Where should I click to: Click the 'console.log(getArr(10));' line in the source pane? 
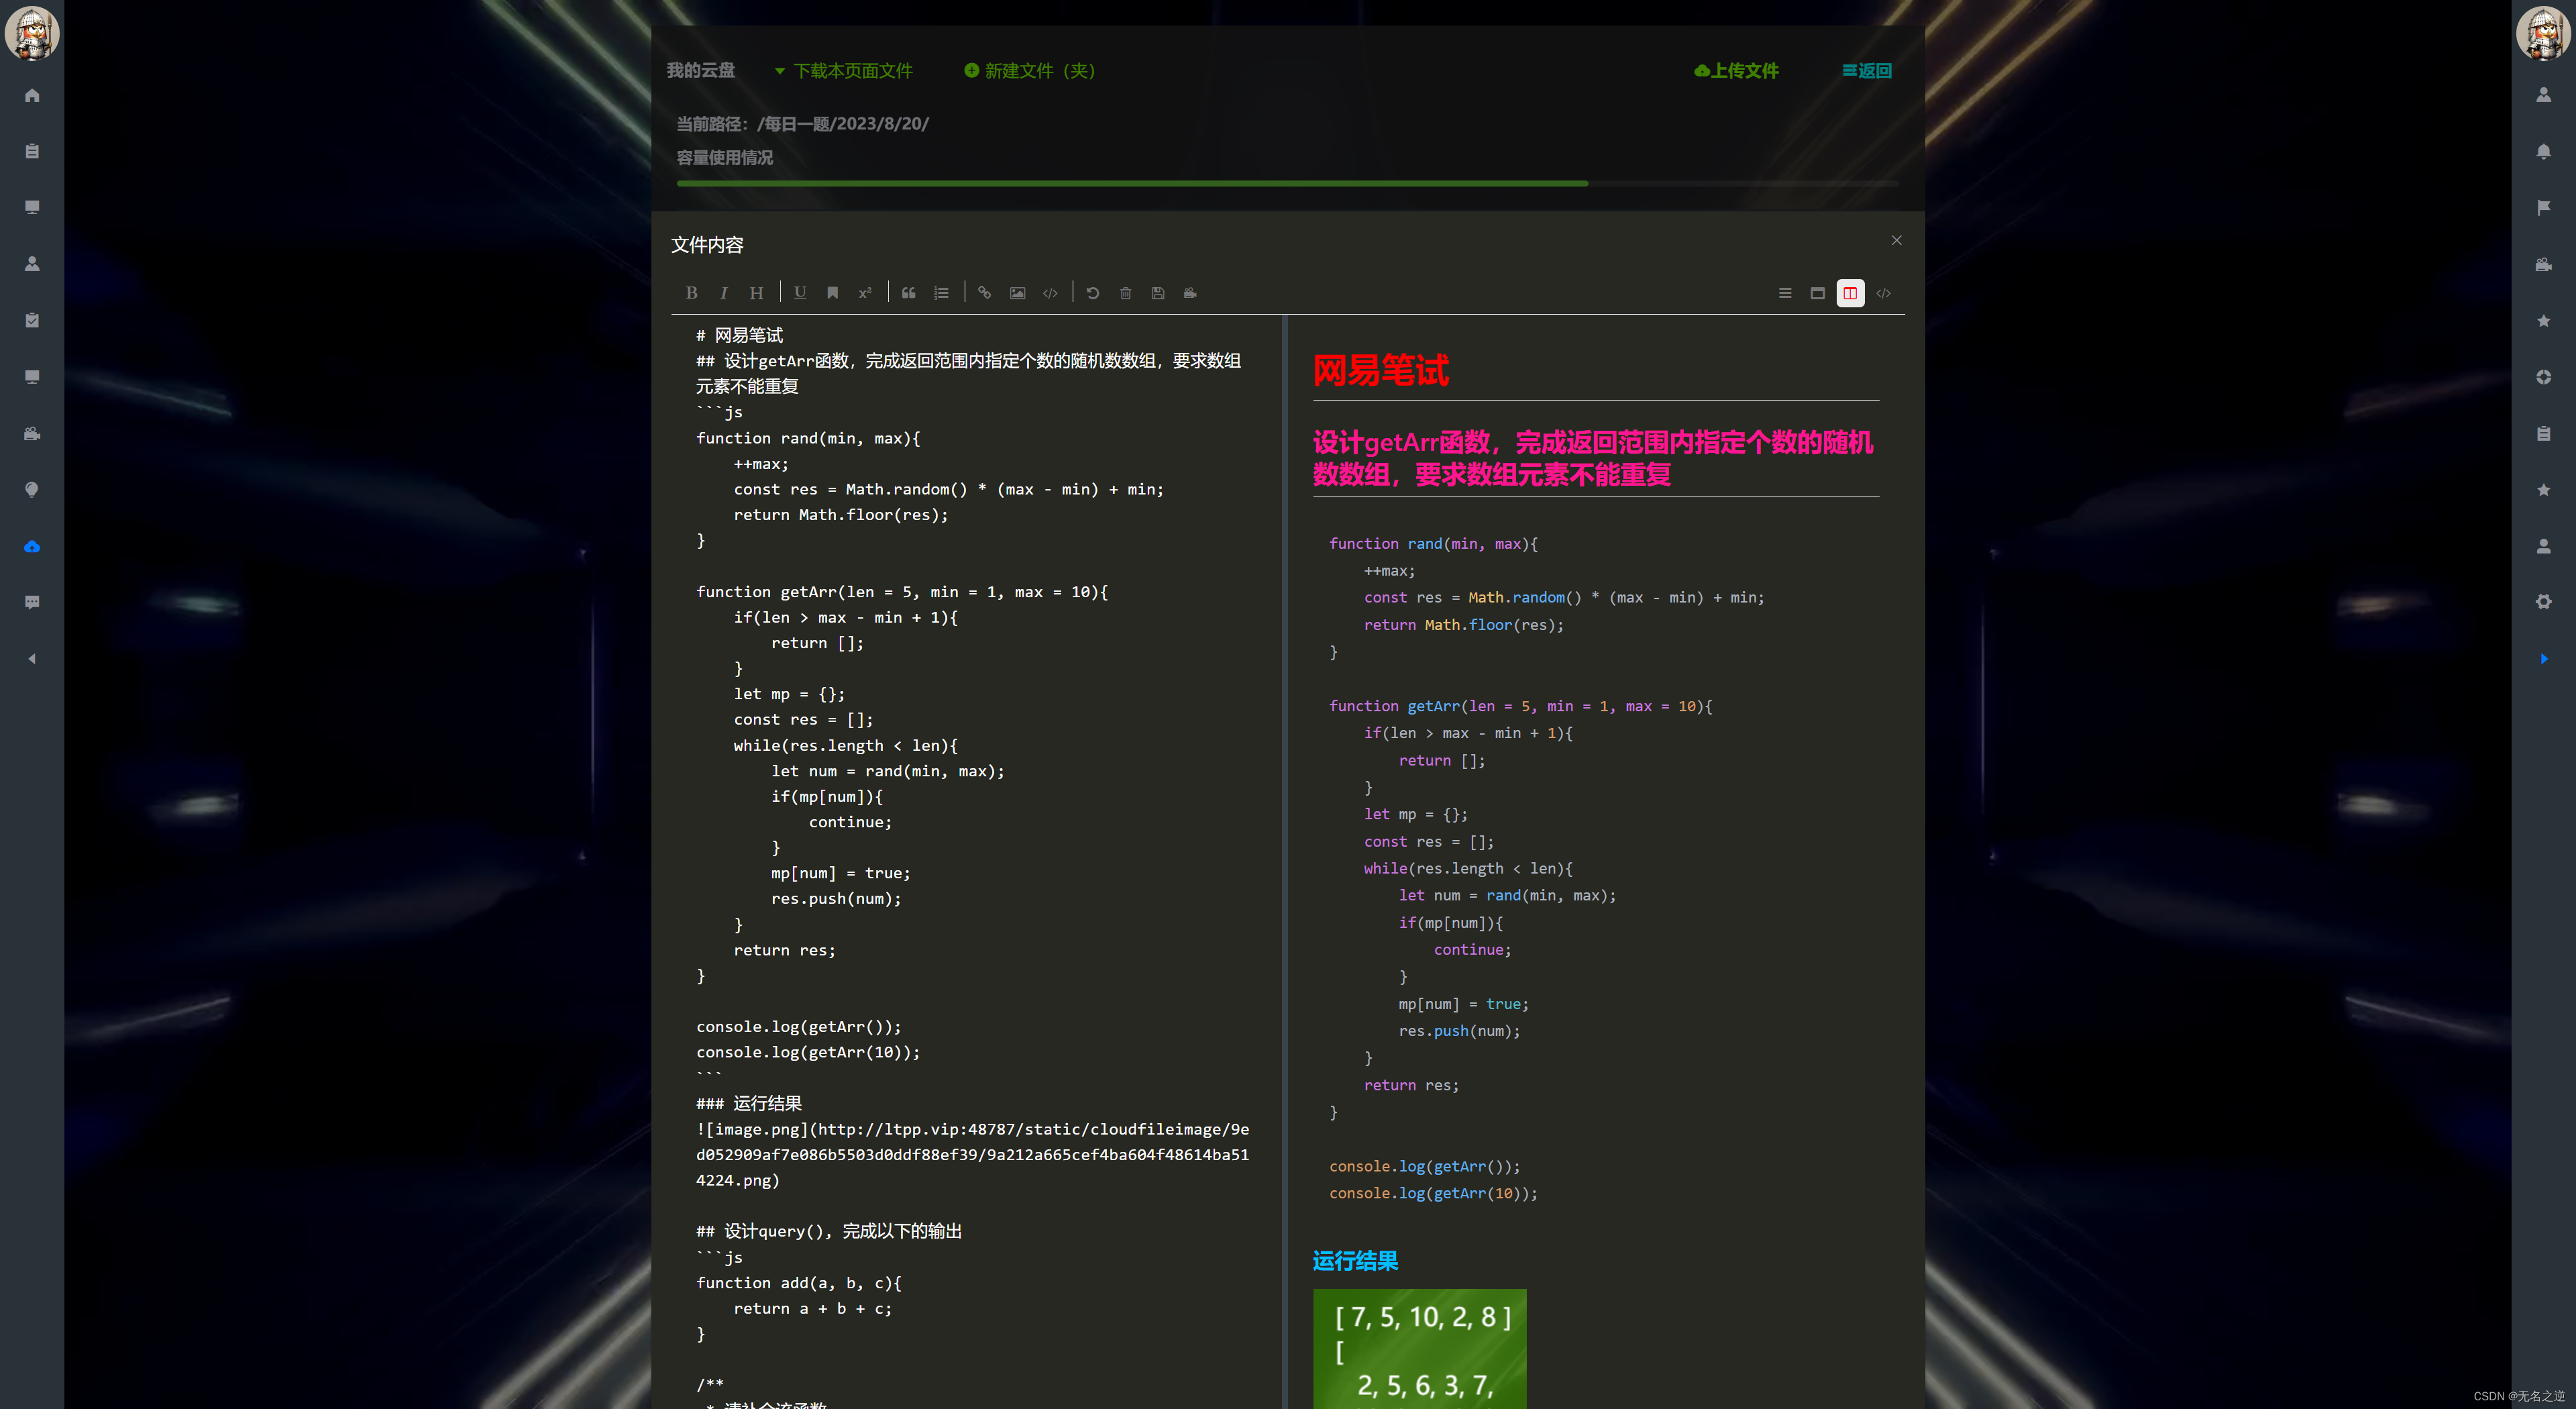808,1052
